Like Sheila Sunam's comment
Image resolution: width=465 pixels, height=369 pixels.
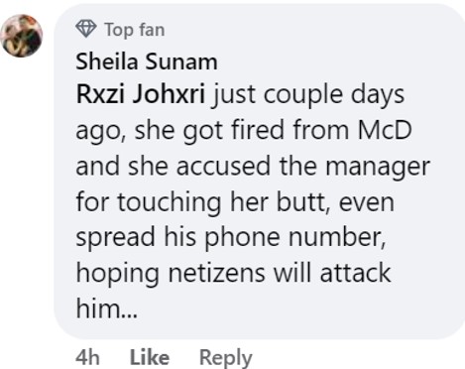point(150,357)
